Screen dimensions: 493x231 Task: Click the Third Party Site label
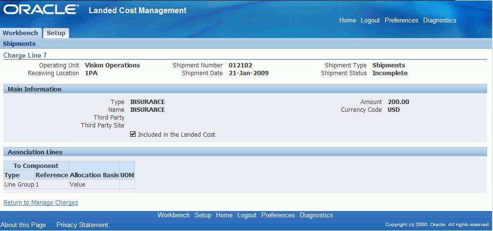click(102, 126)
